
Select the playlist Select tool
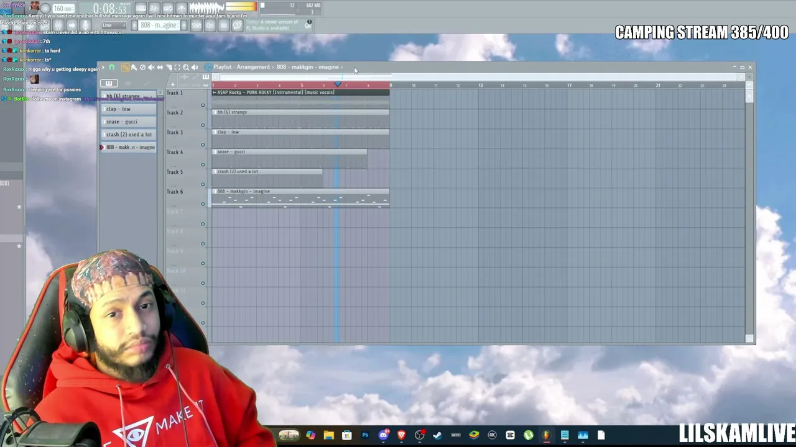(x=177, y=67)
